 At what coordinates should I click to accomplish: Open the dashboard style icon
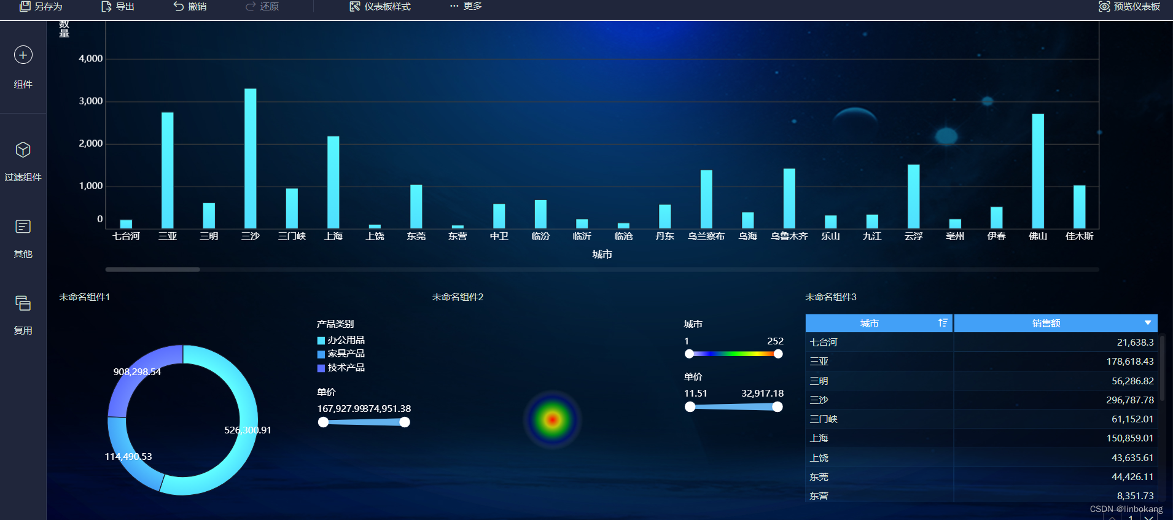tap(355, 6)
